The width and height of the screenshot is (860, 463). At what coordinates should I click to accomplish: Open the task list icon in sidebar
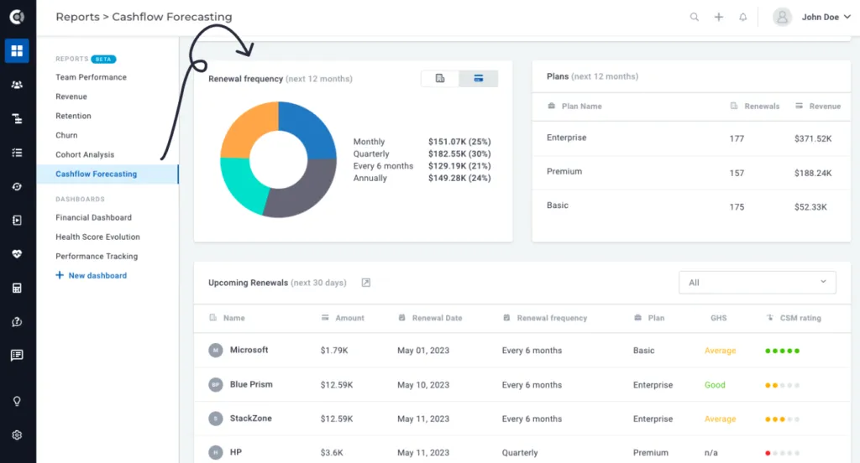[17, 153]
